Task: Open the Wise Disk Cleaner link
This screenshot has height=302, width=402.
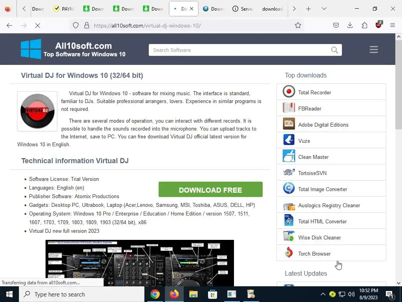Action: pyautogui.click(x=320, y=238)
